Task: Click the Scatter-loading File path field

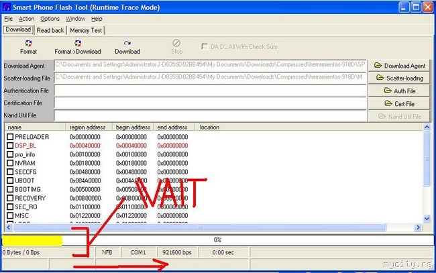Action: [210, 77]
